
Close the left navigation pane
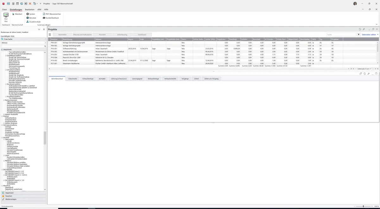coord(44,29)
